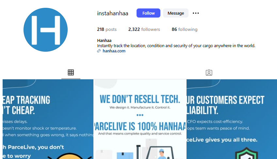Click the Hanhaa display name
Viewport: 277px width, 159px height.
click(104, 40)
